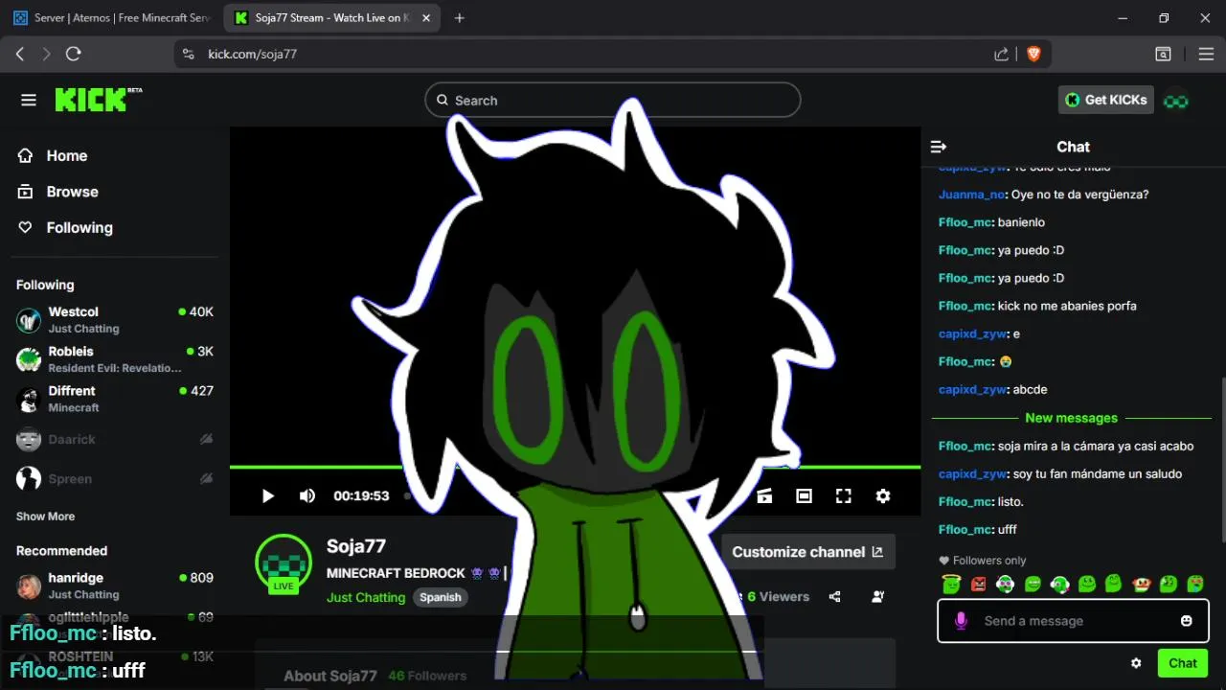Select the Soja77 Stream tab

pos(331,18)
